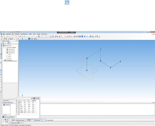
Task: Pin the model tree panel
Action: coord(16,41)
